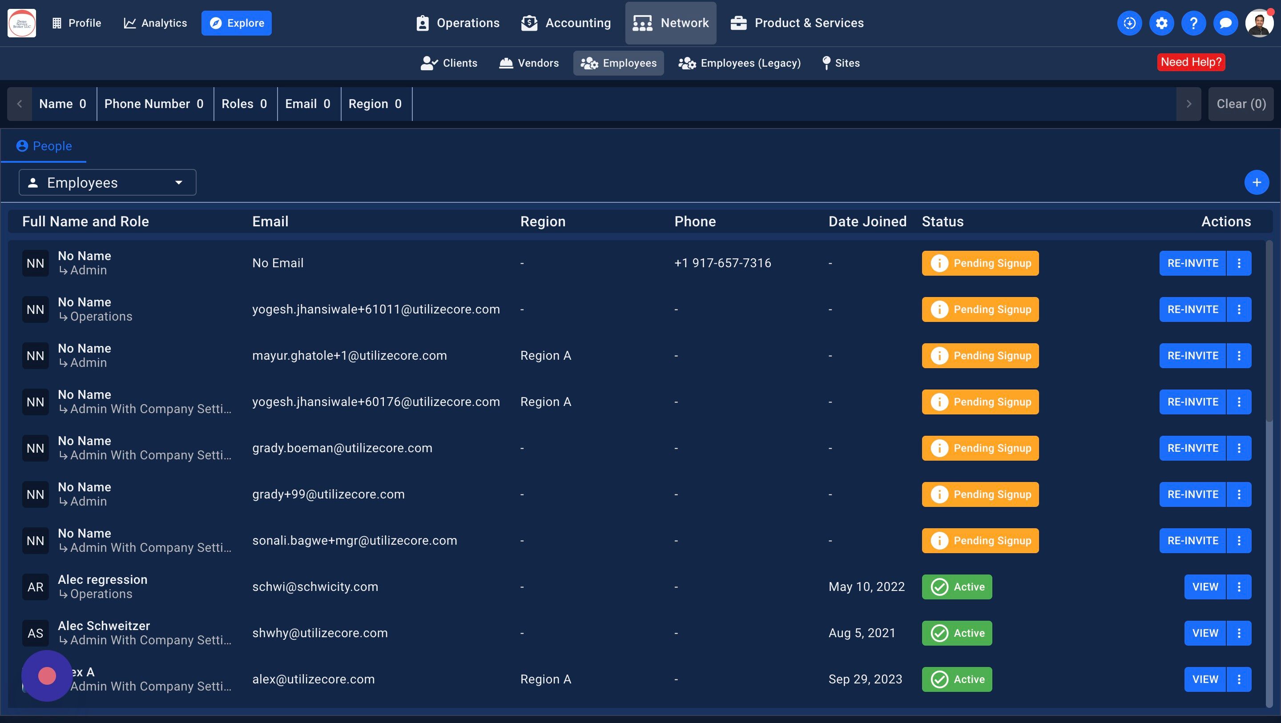Click the purple record button bubble
1281x723 pixels.
click(x=47, y=676)
